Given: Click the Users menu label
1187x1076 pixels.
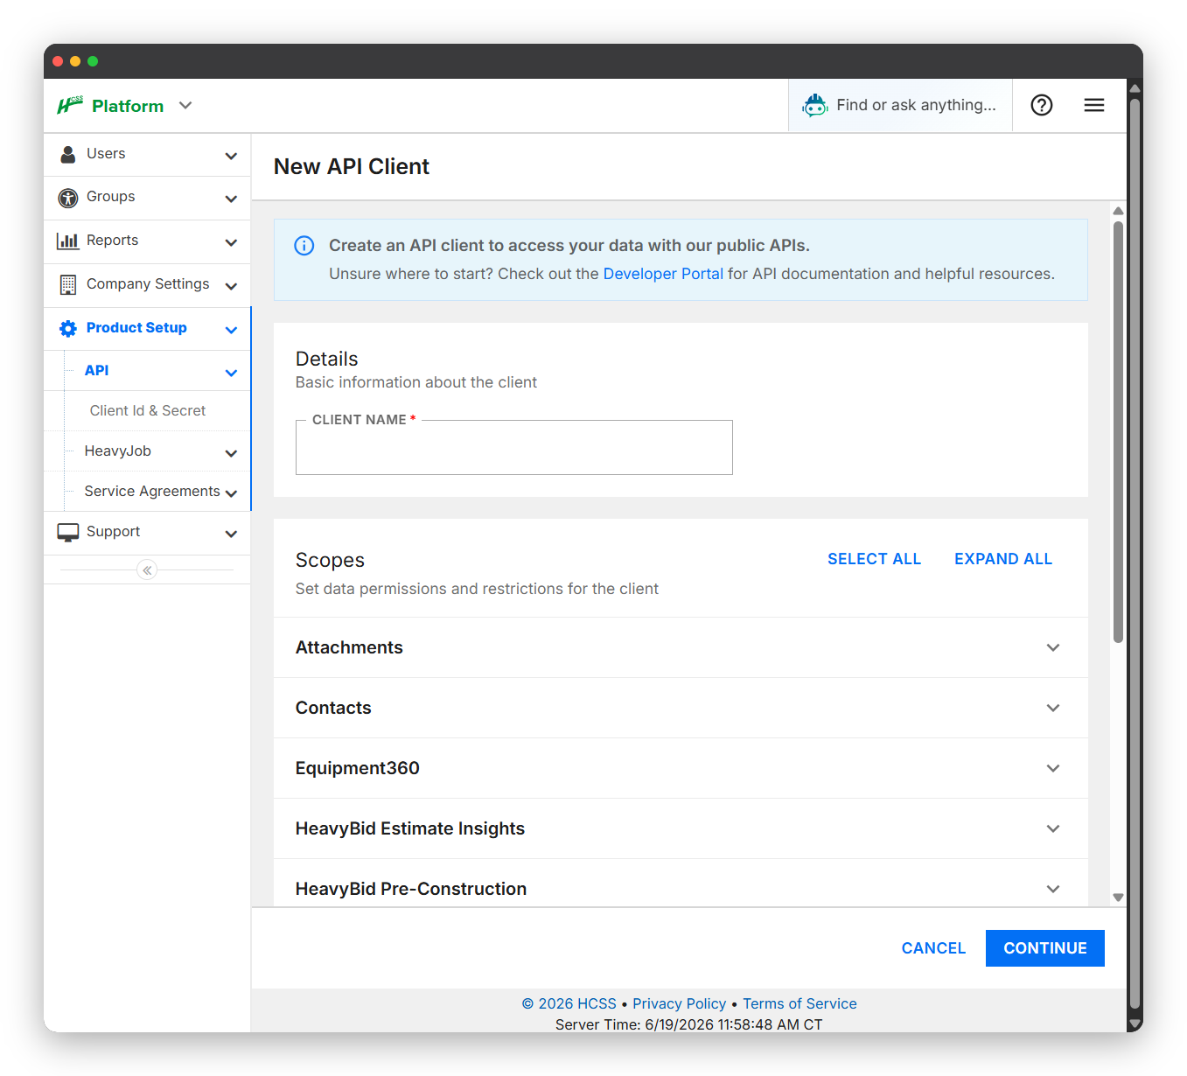Looking at the screenshot, I should pos(106,154).
